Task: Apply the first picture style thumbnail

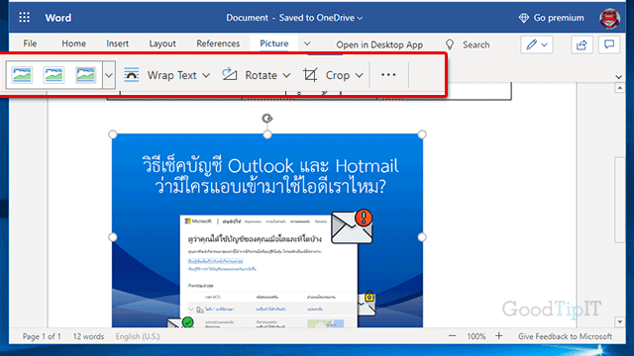Action: [x=22, y=75]
